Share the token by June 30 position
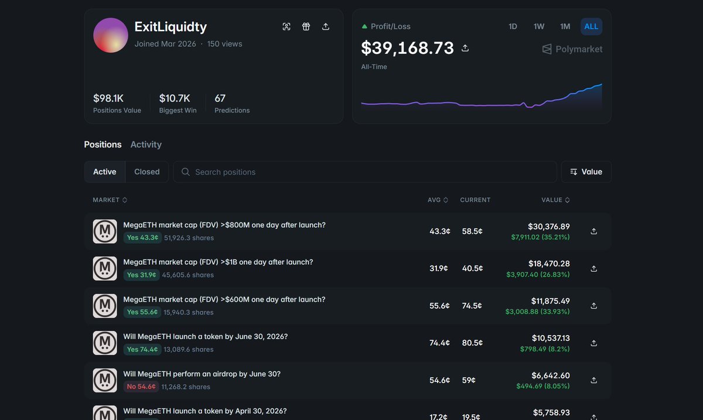 pos(593,343)
